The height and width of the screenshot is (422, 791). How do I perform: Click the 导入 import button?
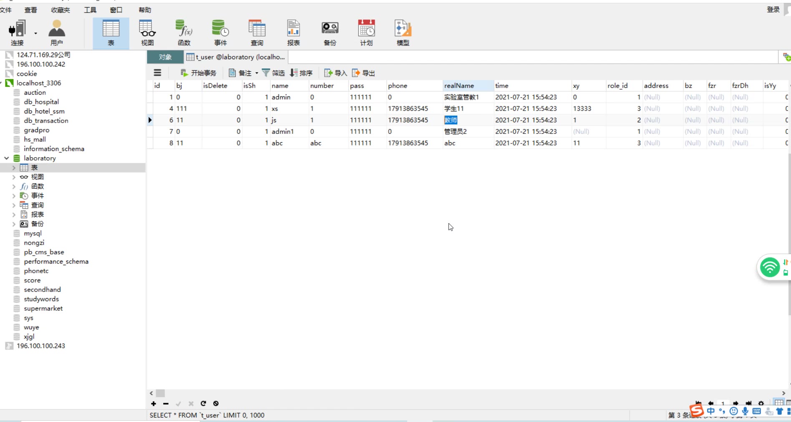coord(335,73)
